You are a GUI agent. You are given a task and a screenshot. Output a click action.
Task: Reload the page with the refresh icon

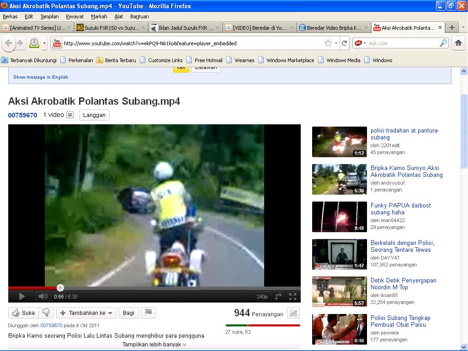345,43
